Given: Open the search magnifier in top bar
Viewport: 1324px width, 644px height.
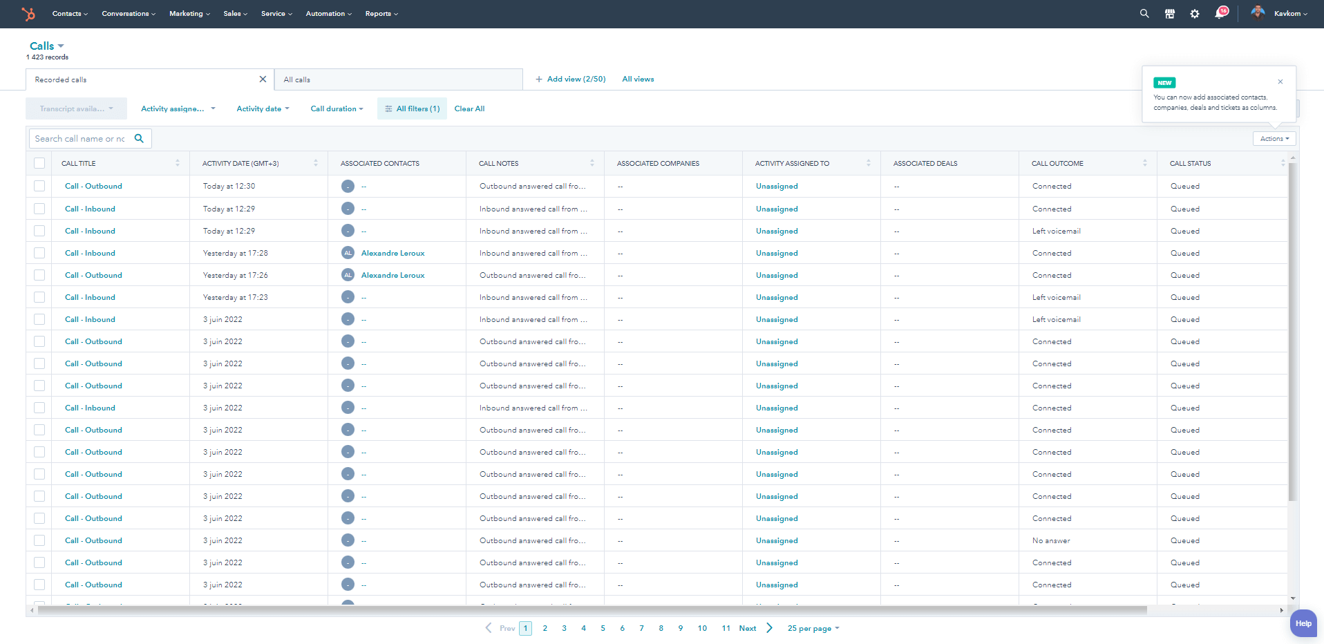Looking at the screenshot, I should (1144, 14).
